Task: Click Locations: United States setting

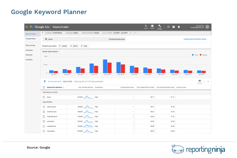Action: pos(53,33)
